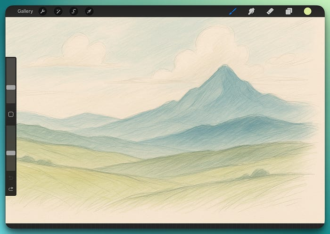
Task: Activate the Transform arrow tool
Action: point(89,11)
